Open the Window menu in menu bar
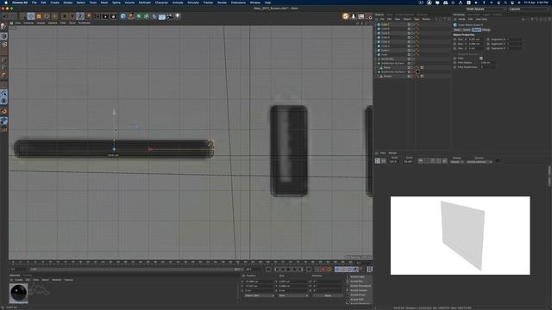This screenshot has width=552, height=310. pyautogui.click(x=255, y=3)
